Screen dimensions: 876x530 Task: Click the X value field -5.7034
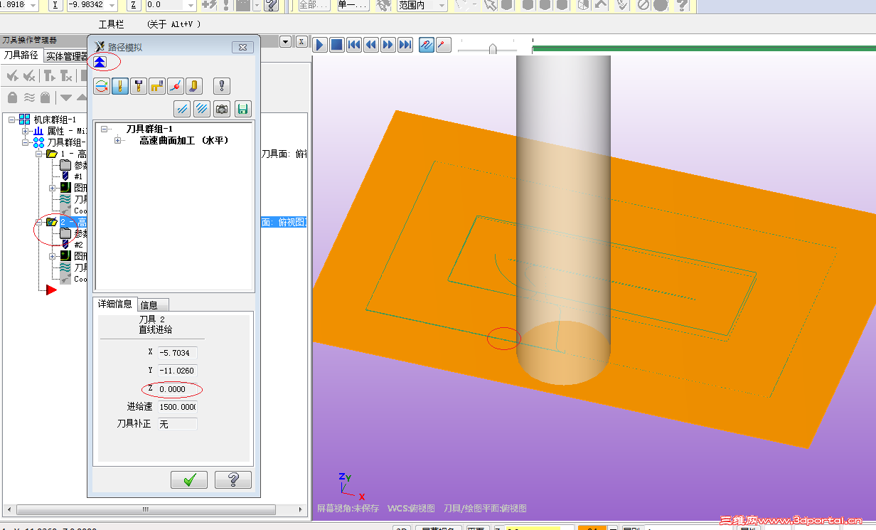[177, 352]
